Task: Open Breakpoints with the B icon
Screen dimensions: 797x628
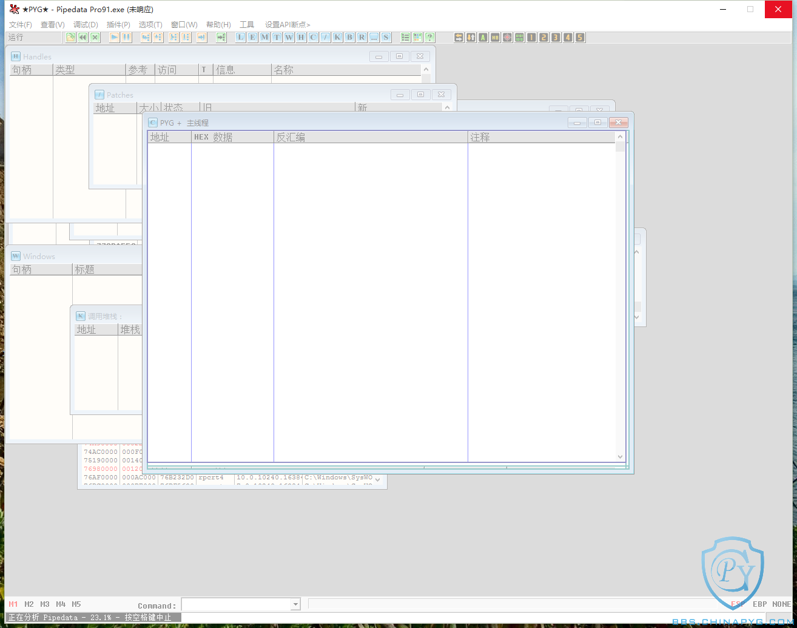Action: click(x=349, y=37)
